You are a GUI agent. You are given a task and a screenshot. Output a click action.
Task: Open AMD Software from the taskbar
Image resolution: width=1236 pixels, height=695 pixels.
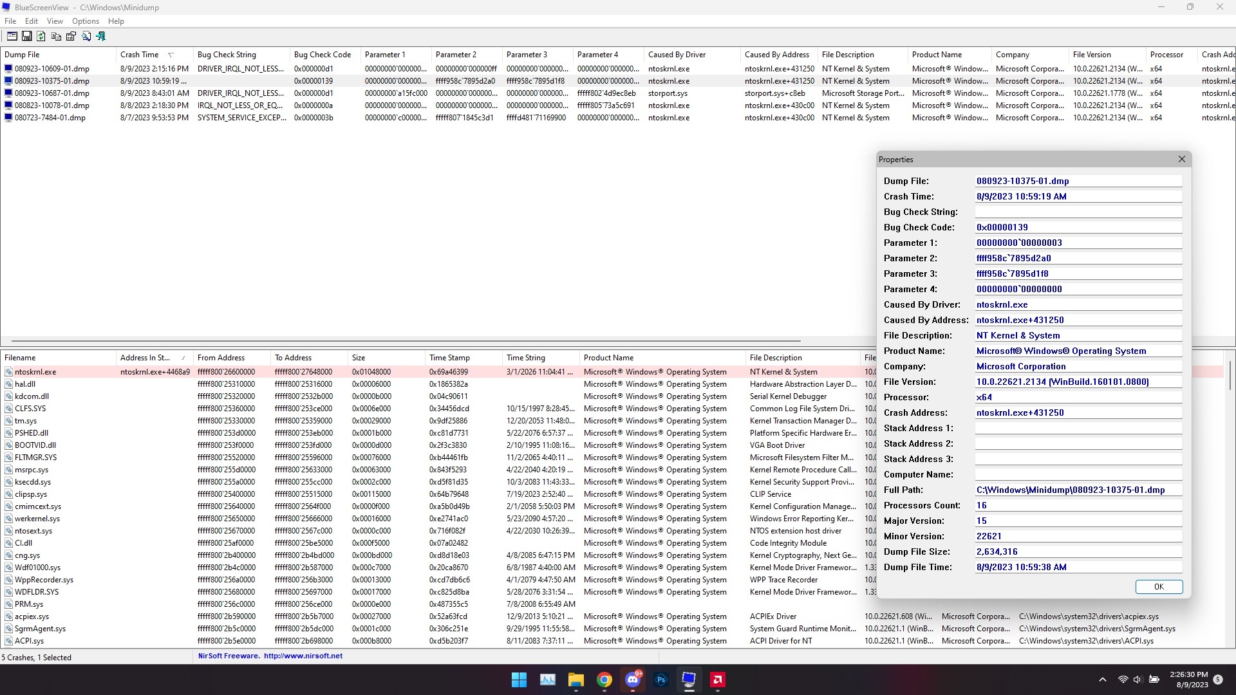point(718,680)
